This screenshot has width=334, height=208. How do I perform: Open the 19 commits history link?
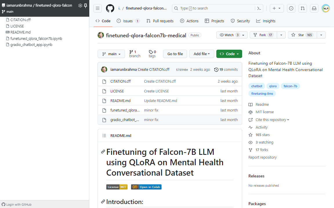pyautogui.click(x=226, y=70)
